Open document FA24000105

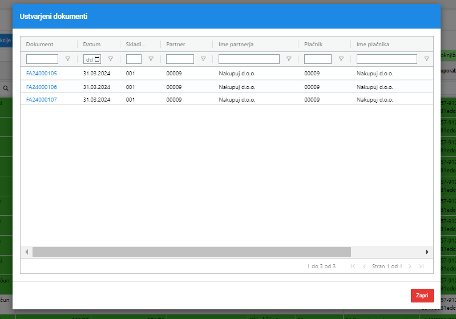pyautogui.click(x=41, y=74)
